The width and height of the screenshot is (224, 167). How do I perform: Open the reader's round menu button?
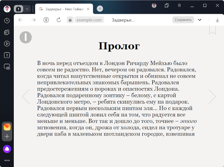pos(26,37)
